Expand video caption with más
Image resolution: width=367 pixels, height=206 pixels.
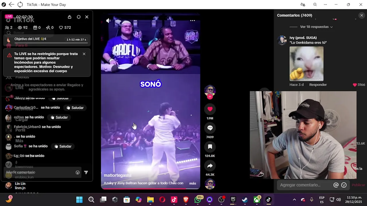[x=193, y=183]
